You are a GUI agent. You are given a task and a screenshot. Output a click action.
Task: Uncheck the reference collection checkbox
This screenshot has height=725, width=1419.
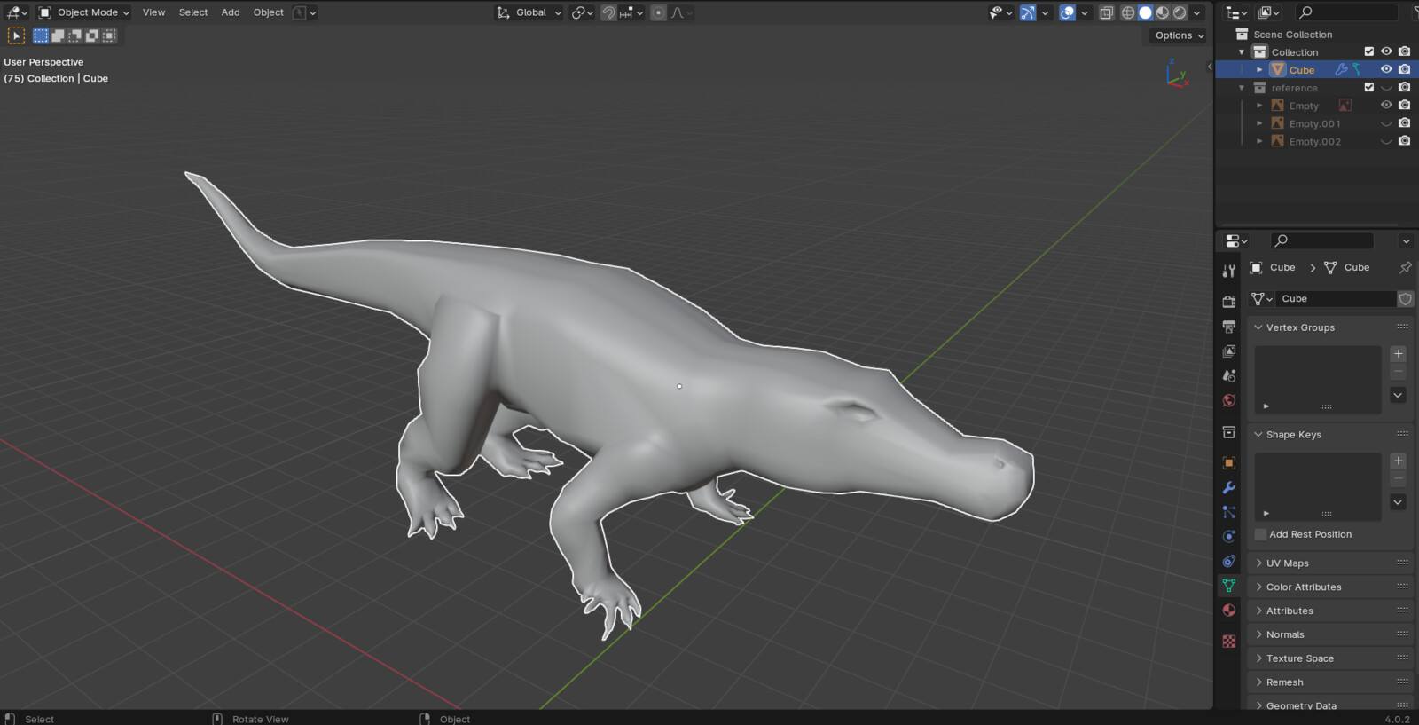(1368, 87)
